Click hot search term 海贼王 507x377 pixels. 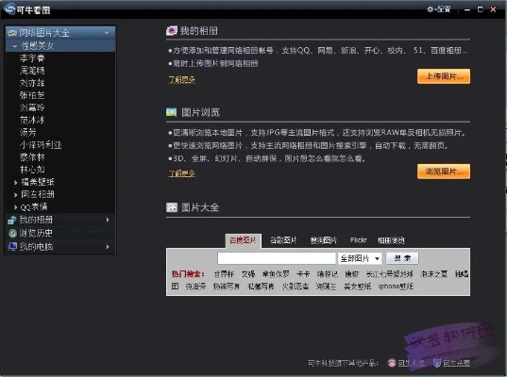(x=326, y=287)
